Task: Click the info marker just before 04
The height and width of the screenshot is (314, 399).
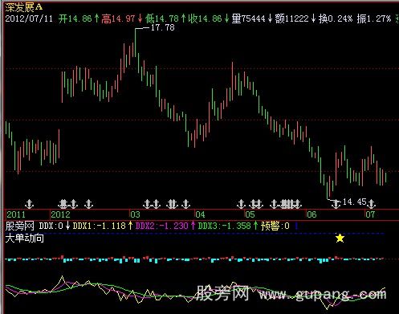Action: [x=185, y=204]
